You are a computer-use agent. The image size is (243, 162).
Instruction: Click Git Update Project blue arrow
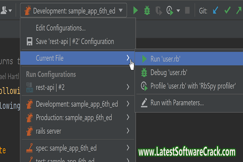click(x=215, y=11)
